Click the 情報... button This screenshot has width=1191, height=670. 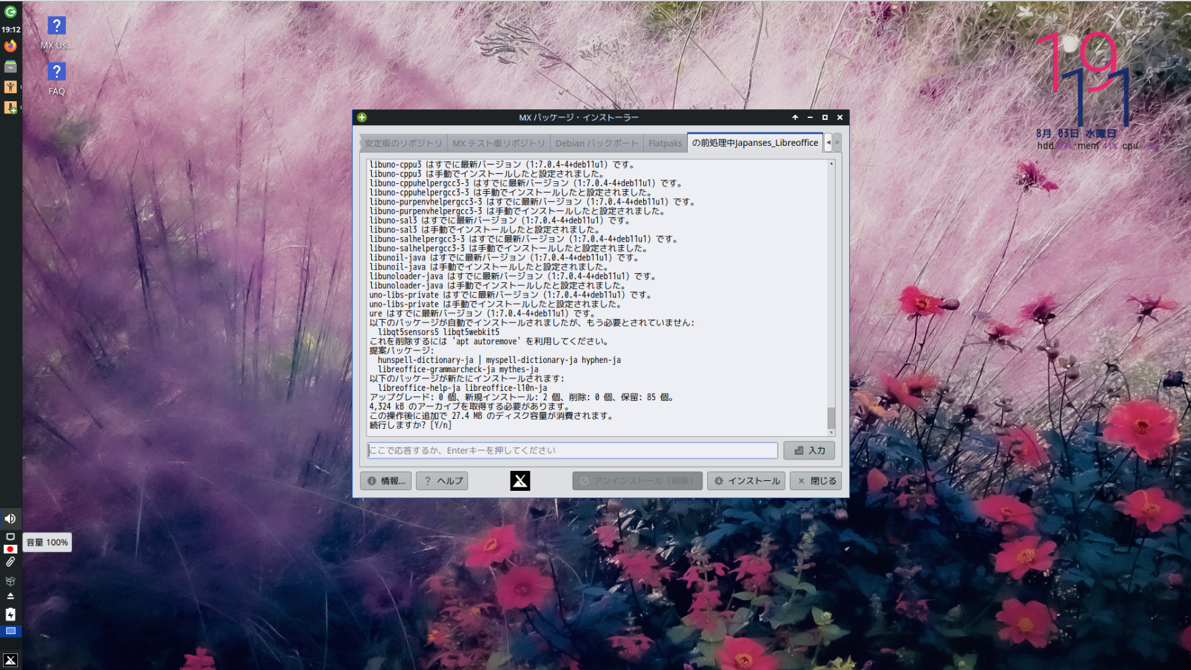pos(386,481)
